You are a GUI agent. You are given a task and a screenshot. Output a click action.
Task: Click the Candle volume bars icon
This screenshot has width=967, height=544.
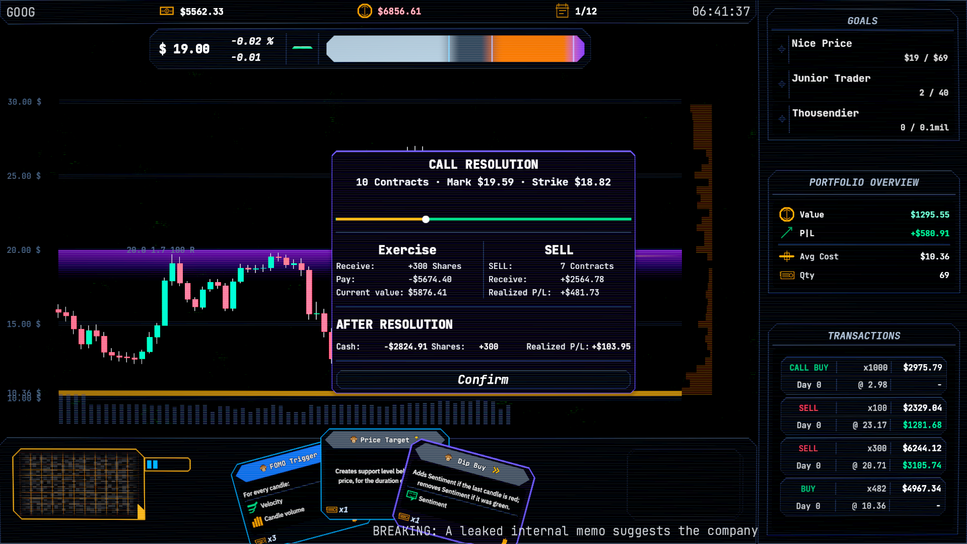(x=257, y=522)
